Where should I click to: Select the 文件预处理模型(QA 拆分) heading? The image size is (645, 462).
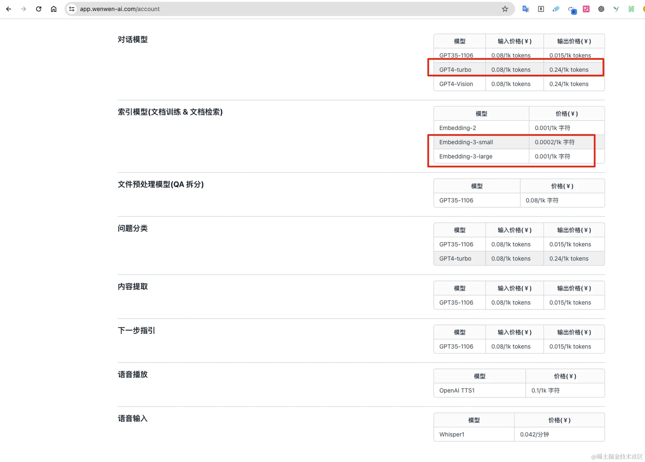click(161, 184)
